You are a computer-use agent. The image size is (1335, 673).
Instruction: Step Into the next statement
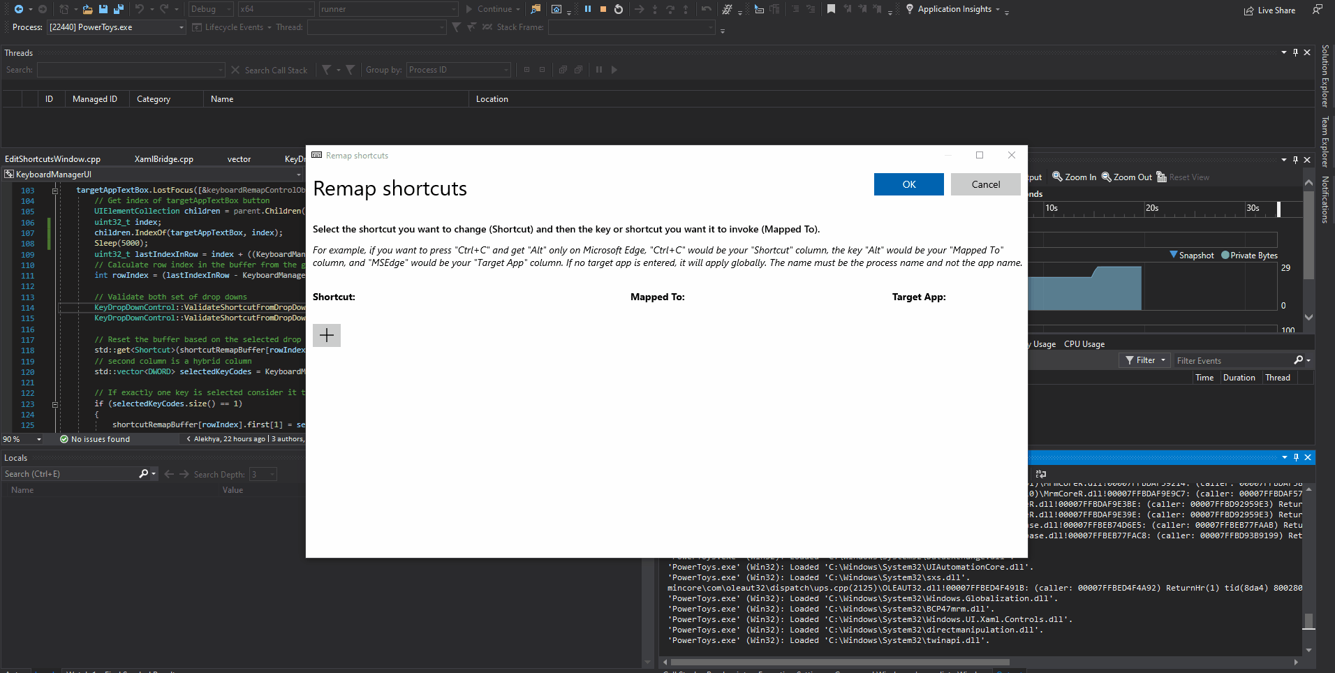coord(654,9)
